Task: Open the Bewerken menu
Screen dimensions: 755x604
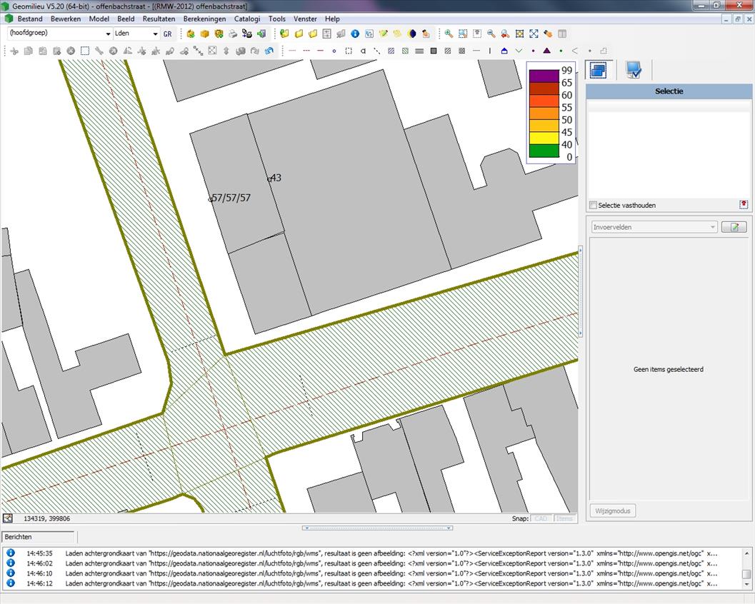Action: point(66,19)
